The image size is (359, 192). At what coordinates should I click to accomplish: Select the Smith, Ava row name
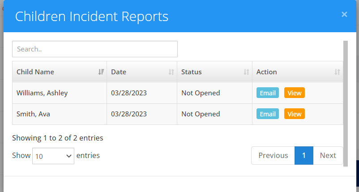coord(33,114)
